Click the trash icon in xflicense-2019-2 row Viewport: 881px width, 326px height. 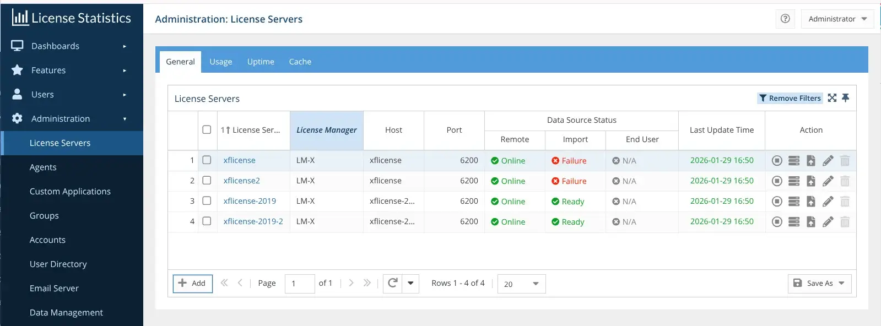coord(845,222)
